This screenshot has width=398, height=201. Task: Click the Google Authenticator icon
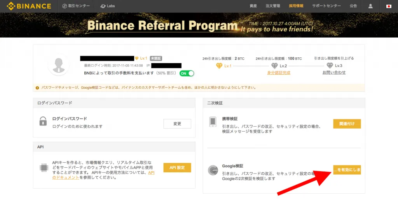point(213,170)
